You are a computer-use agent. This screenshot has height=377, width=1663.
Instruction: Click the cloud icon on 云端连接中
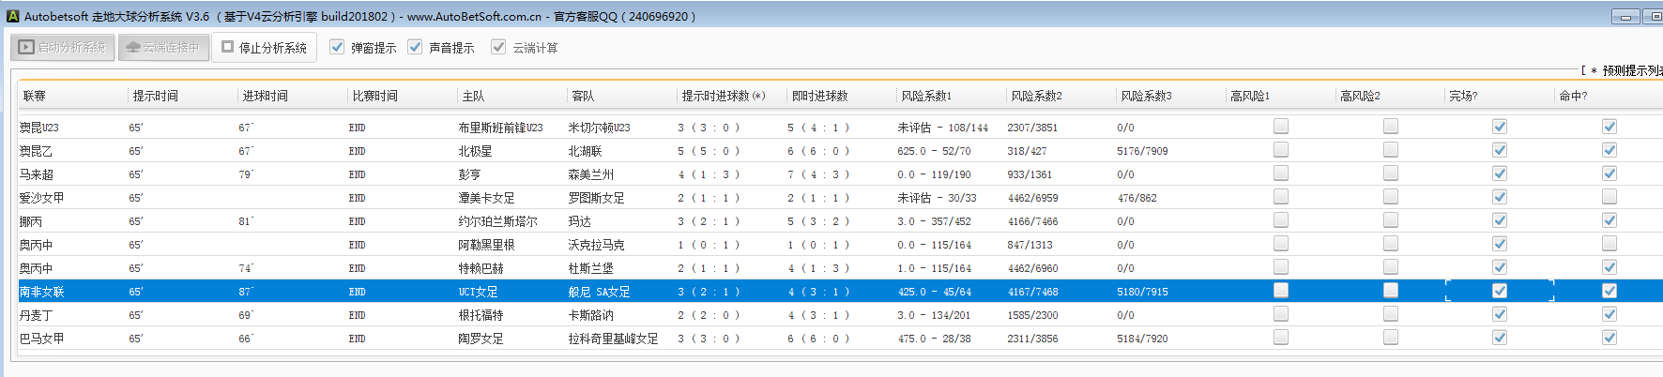[132, 47]
